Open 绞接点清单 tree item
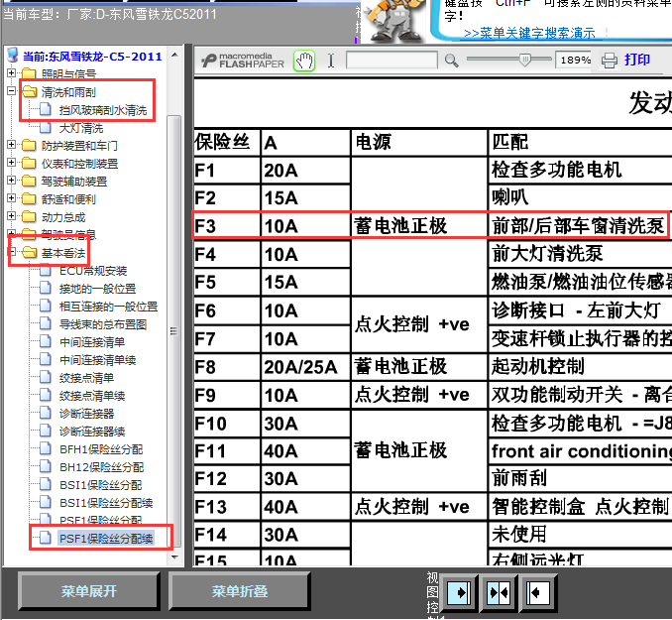The height and width of the screenshot is (620, 672). click(86, 378)
